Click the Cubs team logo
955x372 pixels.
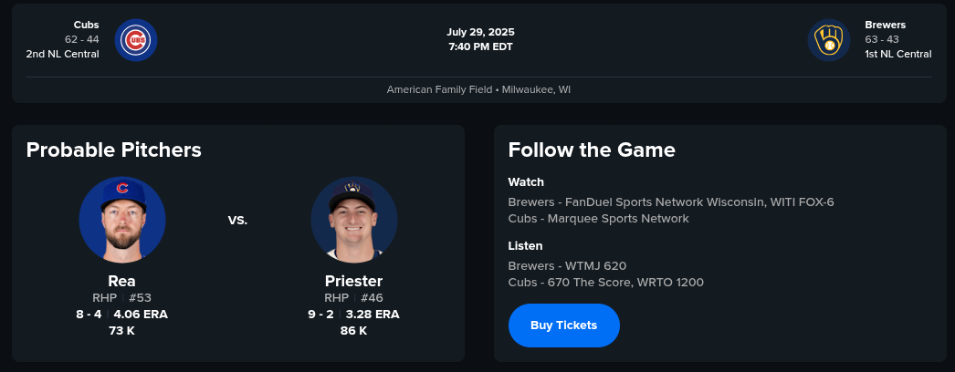pos(136,40)
